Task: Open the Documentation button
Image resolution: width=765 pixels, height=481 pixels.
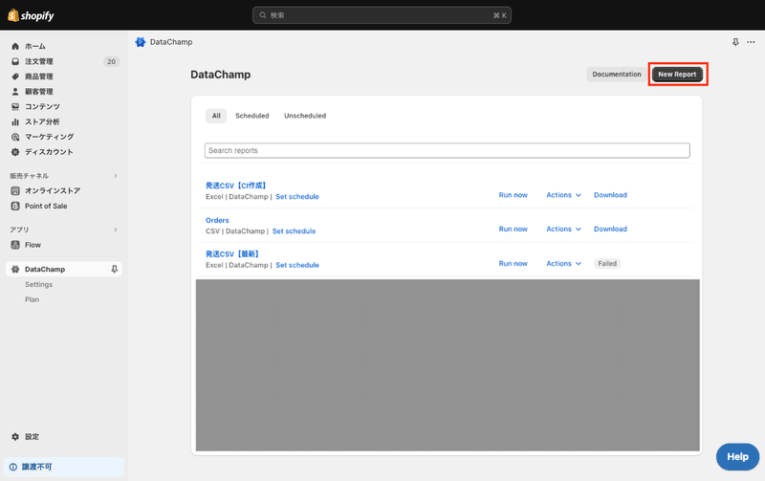Action: click(617, 75)
